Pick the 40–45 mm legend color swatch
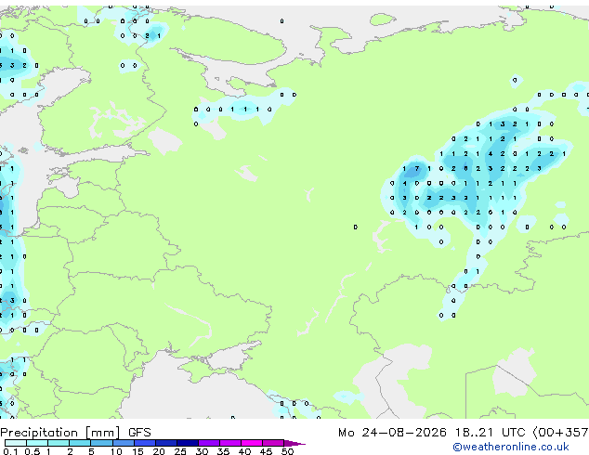The image size is (589, 455). click(x=252, y=443)
